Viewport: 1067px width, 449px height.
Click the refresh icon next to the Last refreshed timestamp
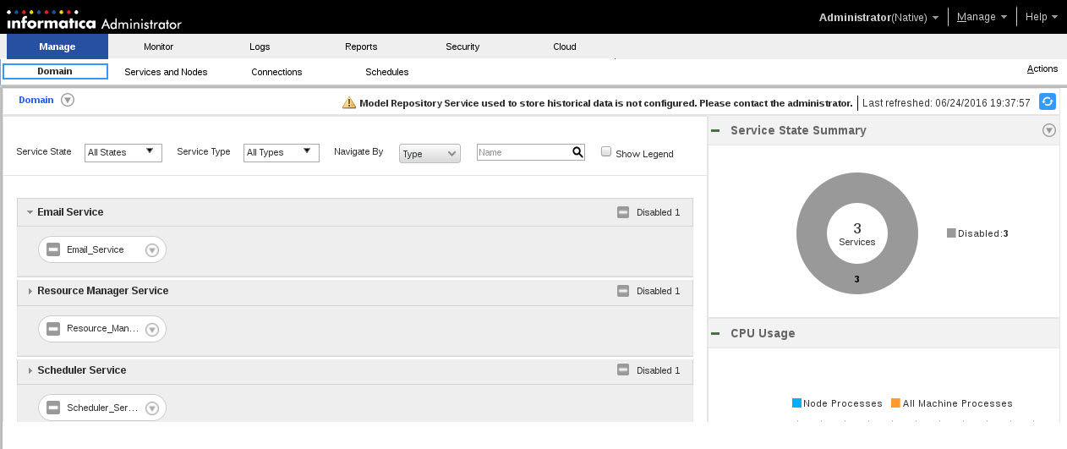[x=1047, y=102]
